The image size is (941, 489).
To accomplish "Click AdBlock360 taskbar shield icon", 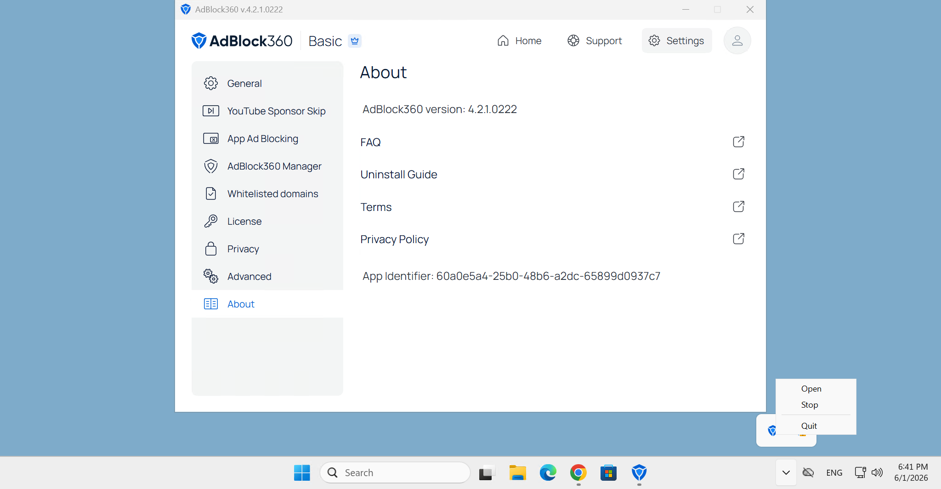I will coord(639,472).
